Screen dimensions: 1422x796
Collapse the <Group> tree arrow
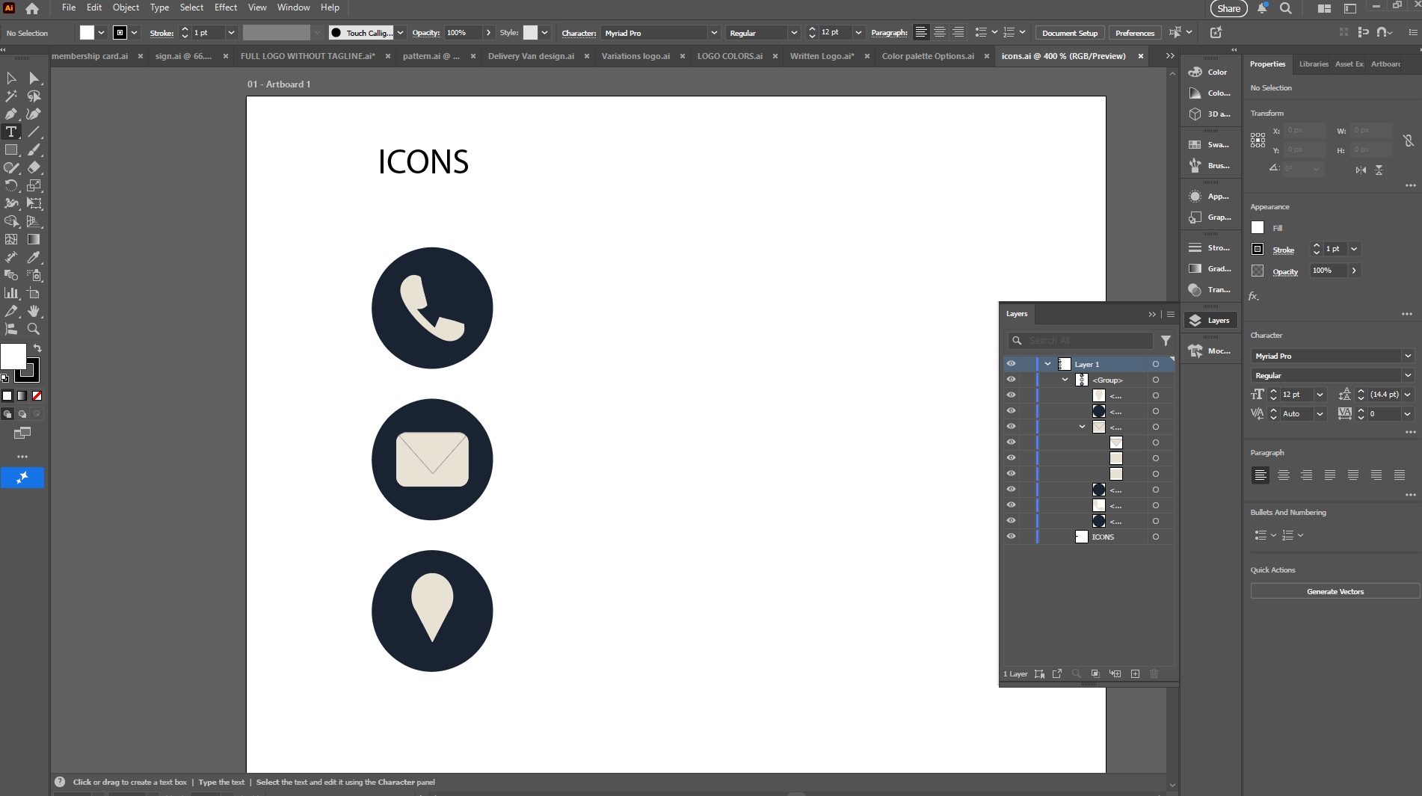point(1065,380)
